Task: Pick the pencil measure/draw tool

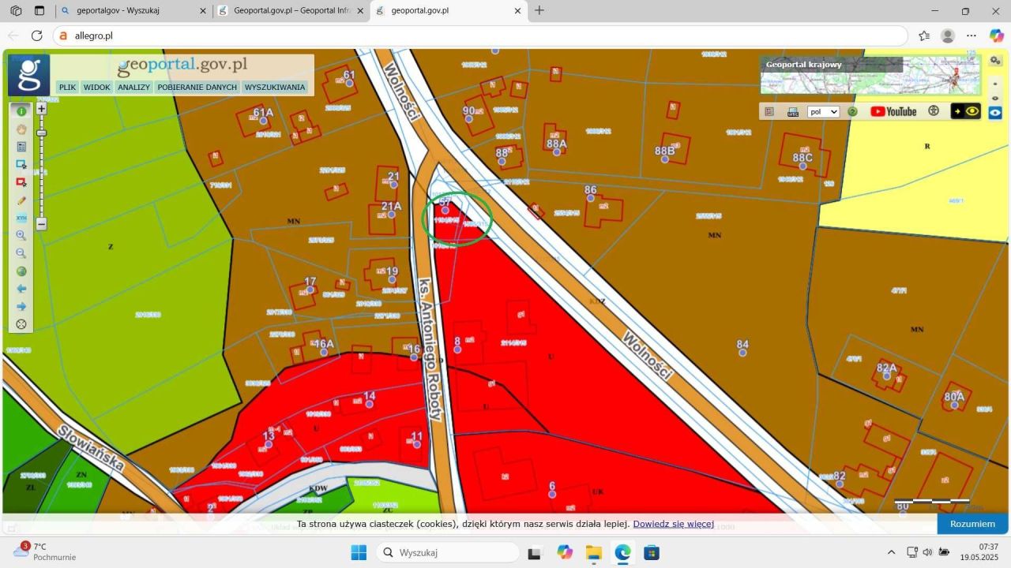Action: [x=21, y=200]
